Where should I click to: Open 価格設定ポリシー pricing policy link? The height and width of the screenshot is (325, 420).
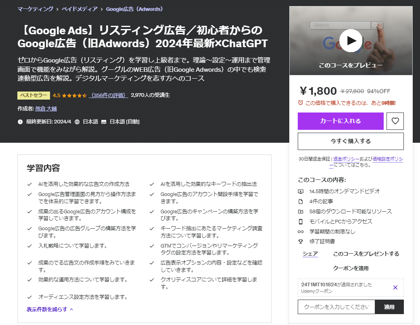pos(388,159)
